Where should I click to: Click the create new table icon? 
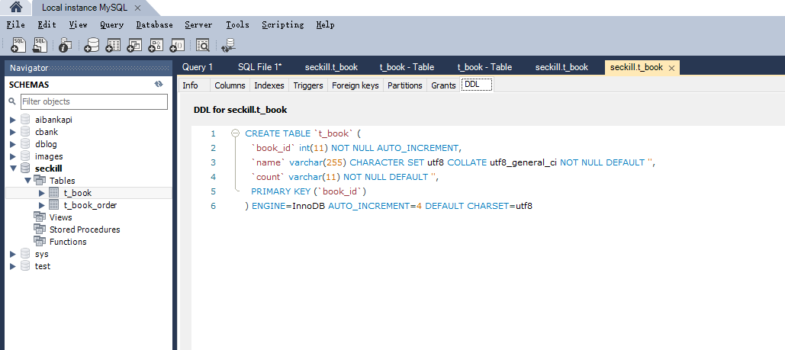(114, 45)
